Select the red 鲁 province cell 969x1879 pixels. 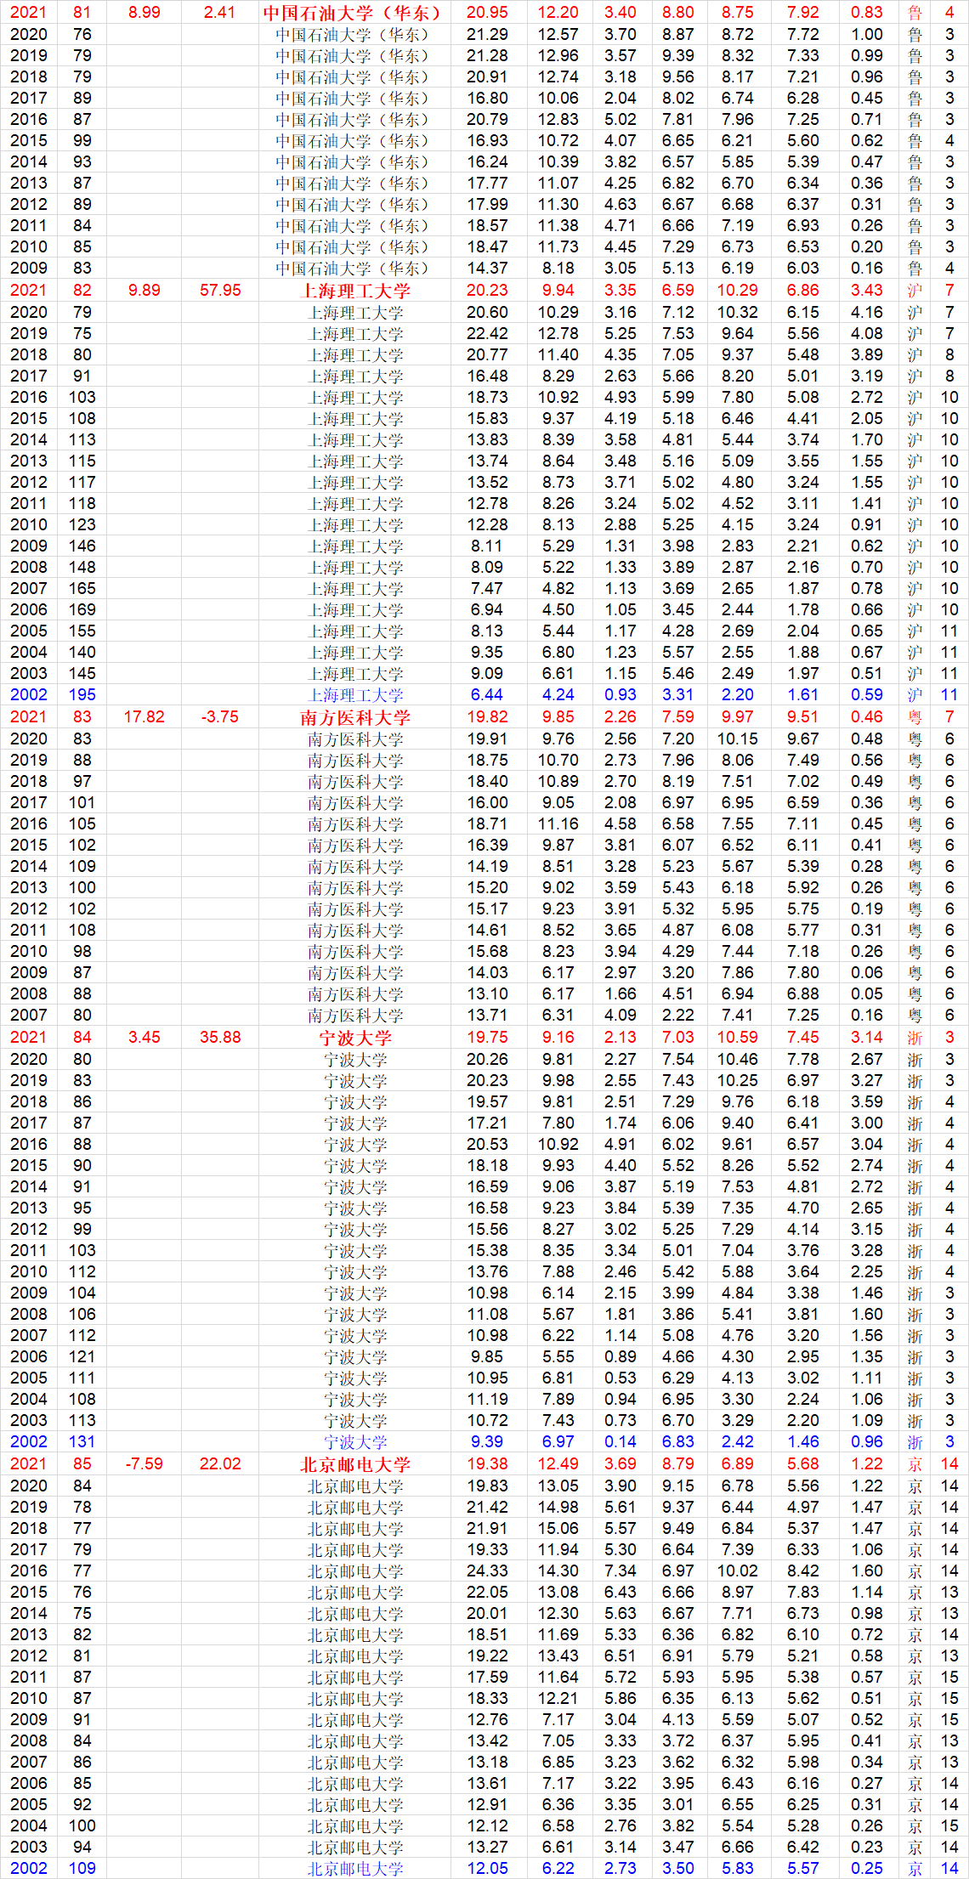click(915, 13)
